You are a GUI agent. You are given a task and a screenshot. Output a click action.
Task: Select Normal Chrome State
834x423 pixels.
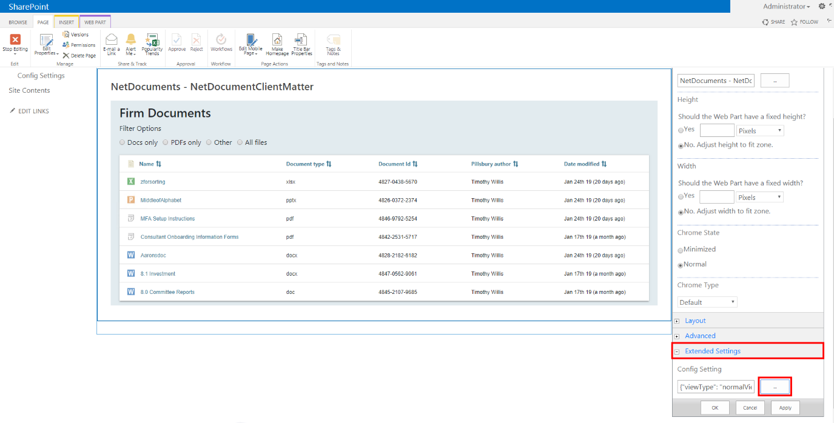(x=681, y=265)
